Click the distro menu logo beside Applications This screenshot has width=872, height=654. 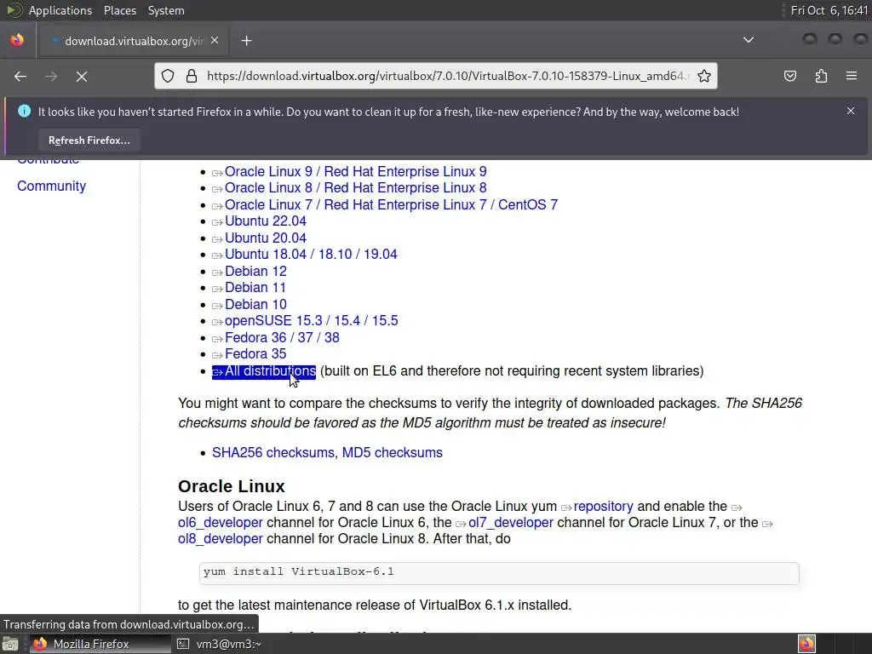coord(14,10)
